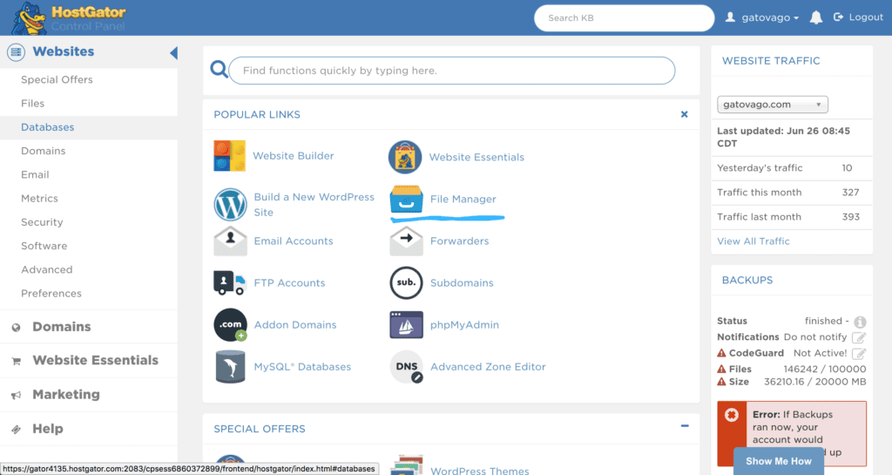Image resolution: width=892 pixels, height=475 pixels.
Task: Click the Websites sidebar heading
Action: tap(63, 51)
